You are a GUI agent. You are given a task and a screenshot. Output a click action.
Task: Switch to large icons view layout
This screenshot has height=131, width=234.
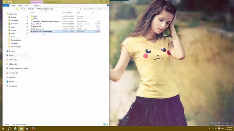pos(107,124)
